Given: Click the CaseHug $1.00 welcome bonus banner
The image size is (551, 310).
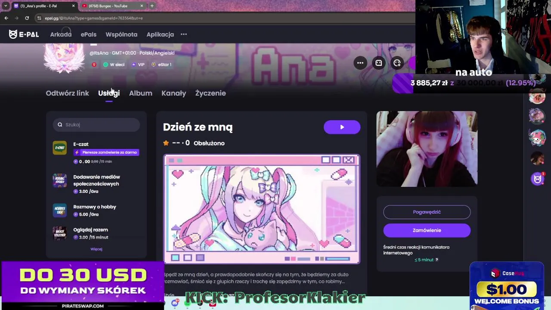Looking at the screenshot, I should [x=507, y=286].
